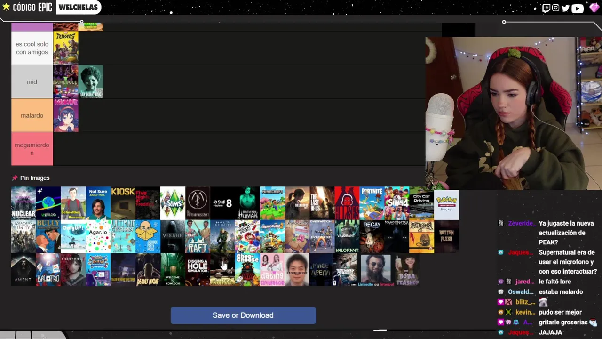Screen dimensions: 602x339
Task: Pick the Rivals game image in the tier list
Action: (x=66, y=48)
